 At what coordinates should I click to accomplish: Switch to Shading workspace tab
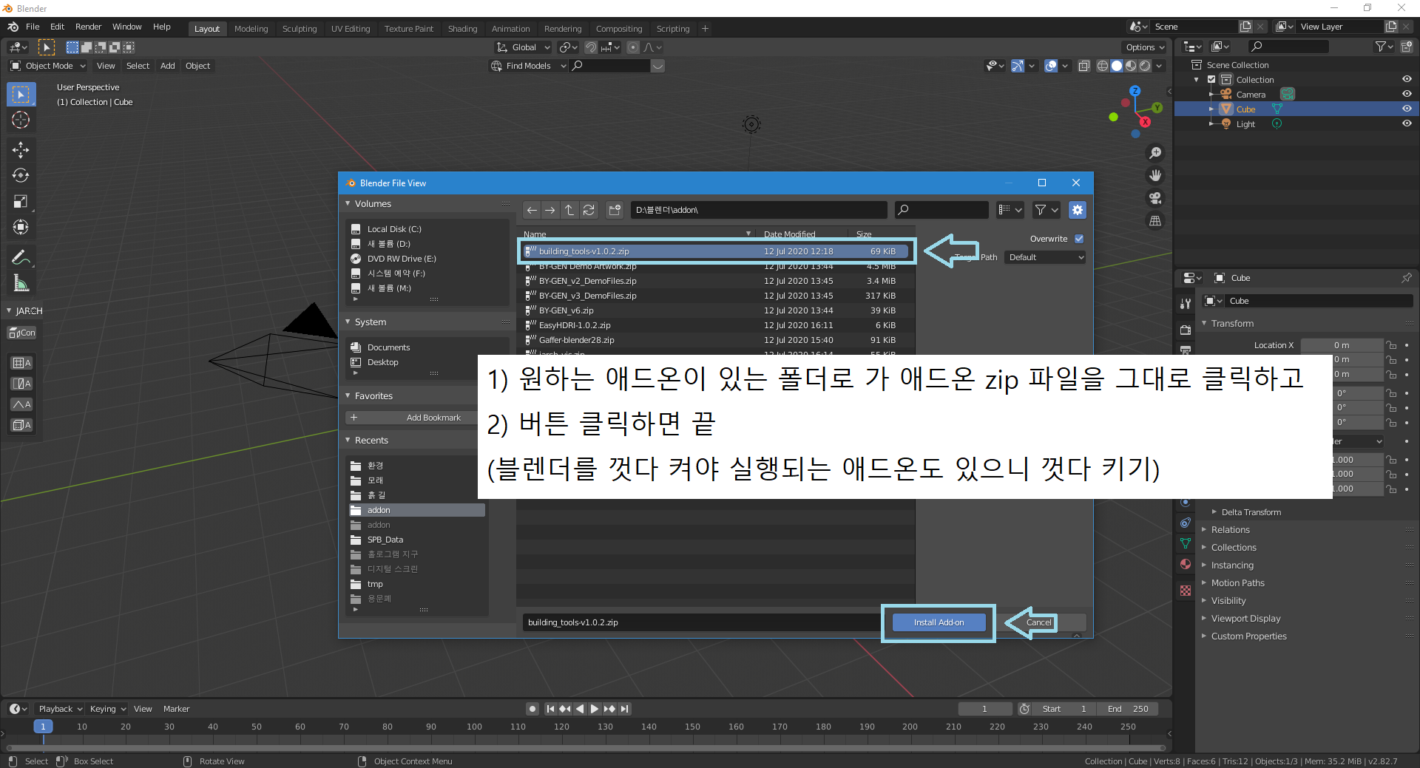click(462, 29)
